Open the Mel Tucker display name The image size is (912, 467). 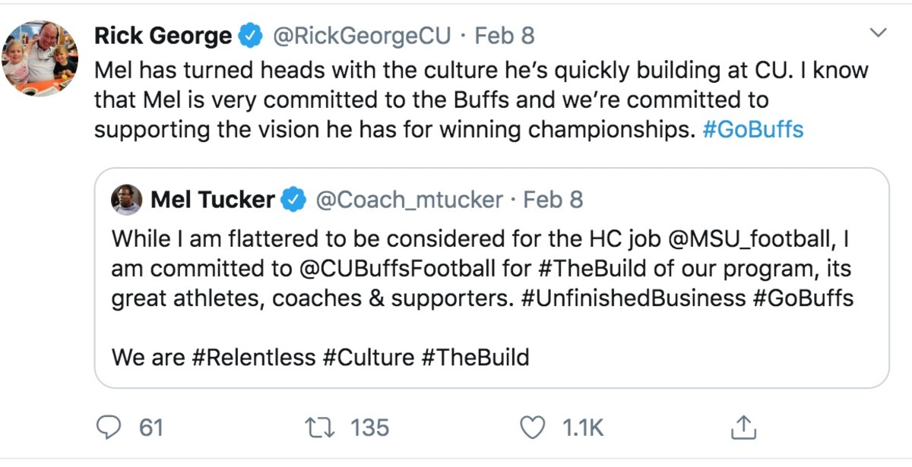point(213,200)
